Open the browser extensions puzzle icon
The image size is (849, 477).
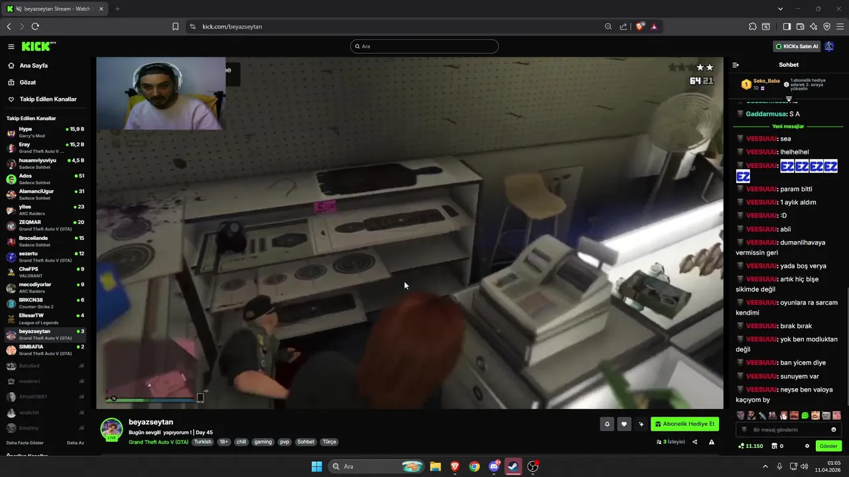click(x=753, y=26)
